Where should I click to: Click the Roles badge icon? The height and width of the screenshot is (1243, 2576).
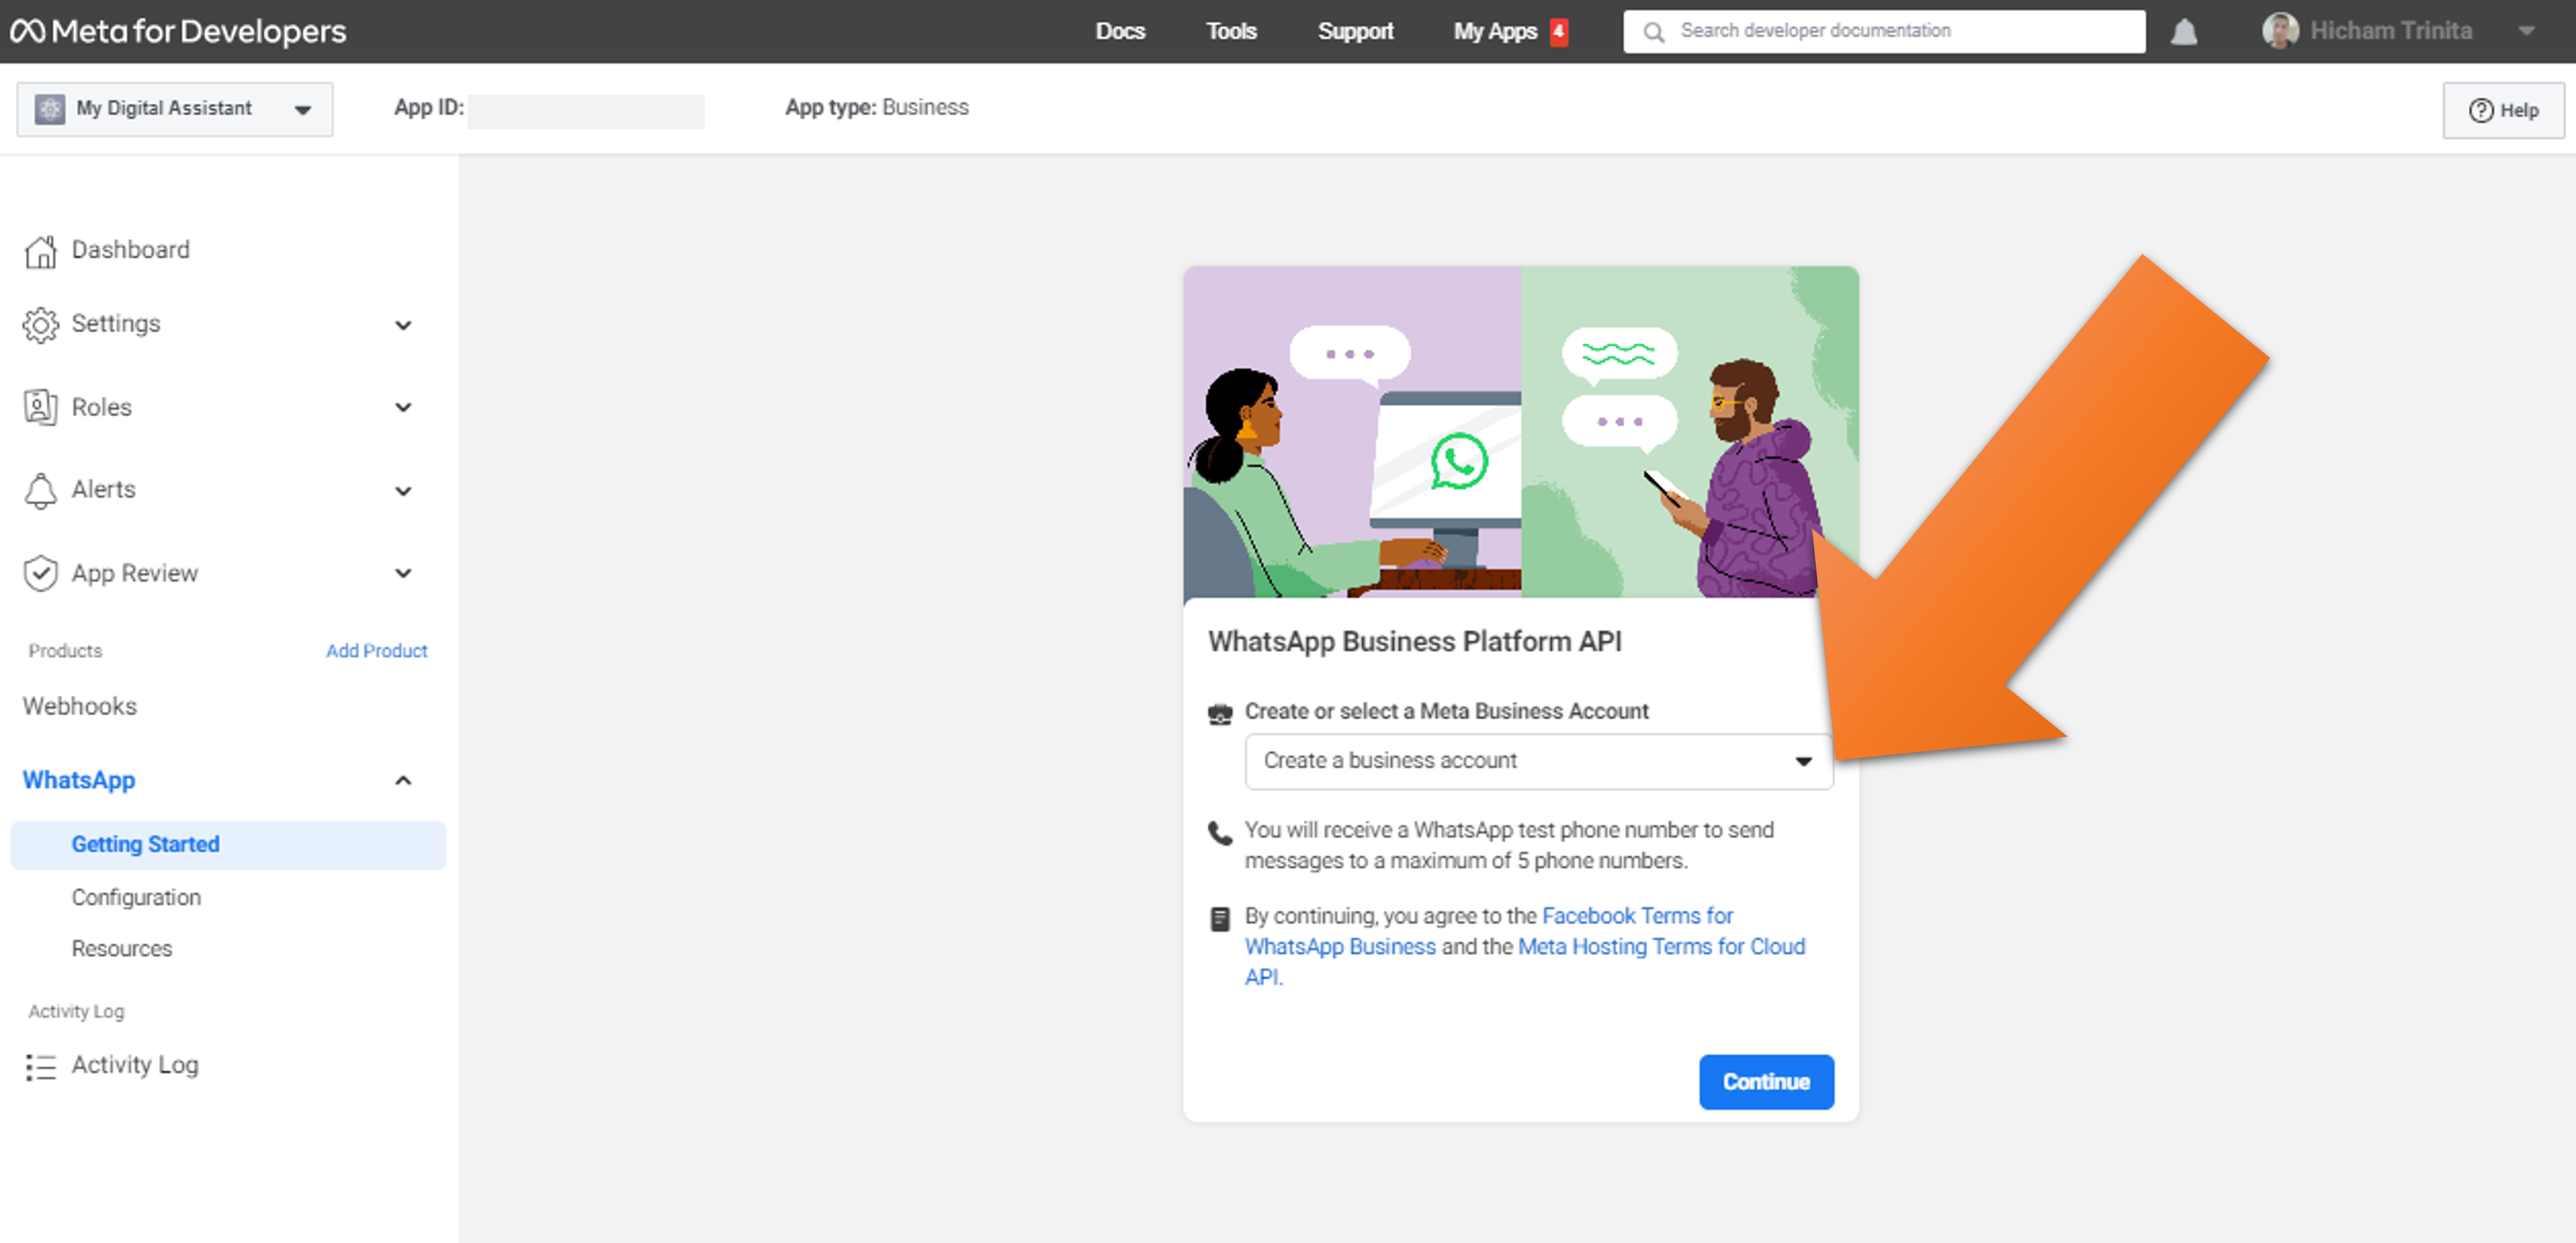coord(40,407)
